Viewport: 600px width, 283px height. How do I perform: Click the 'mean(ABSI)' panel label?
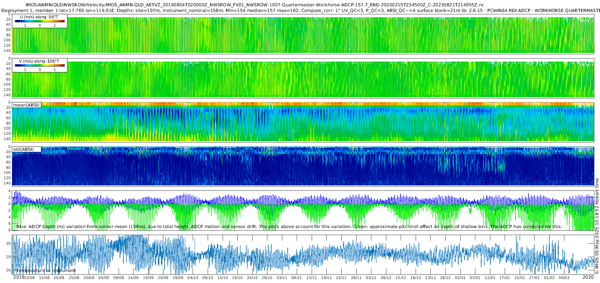coord(26,105)
